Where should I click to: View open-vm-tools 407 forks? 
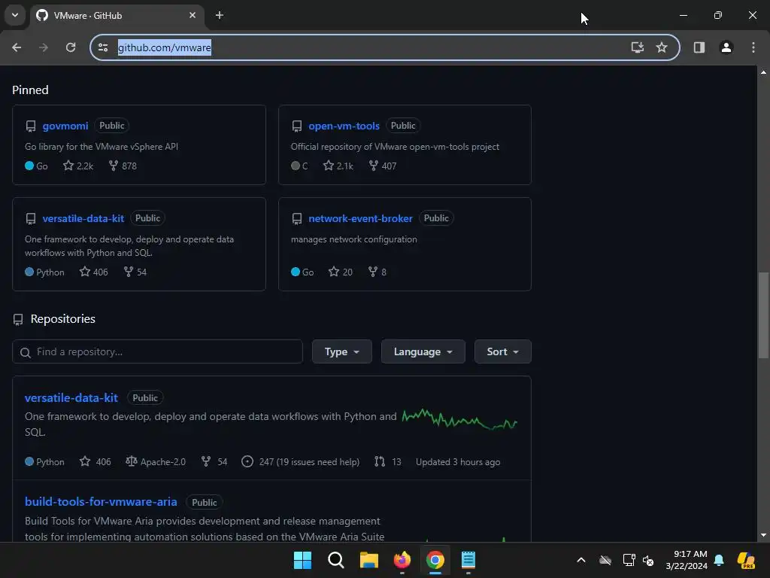[383, 166]
